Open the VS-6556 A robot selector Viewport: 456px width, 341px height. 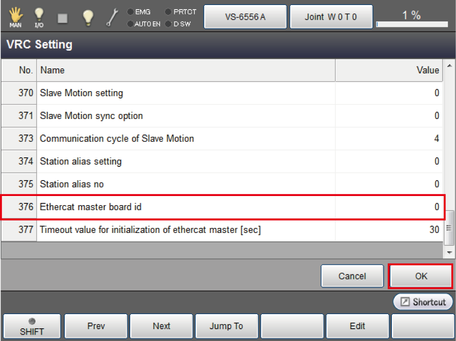245,17
